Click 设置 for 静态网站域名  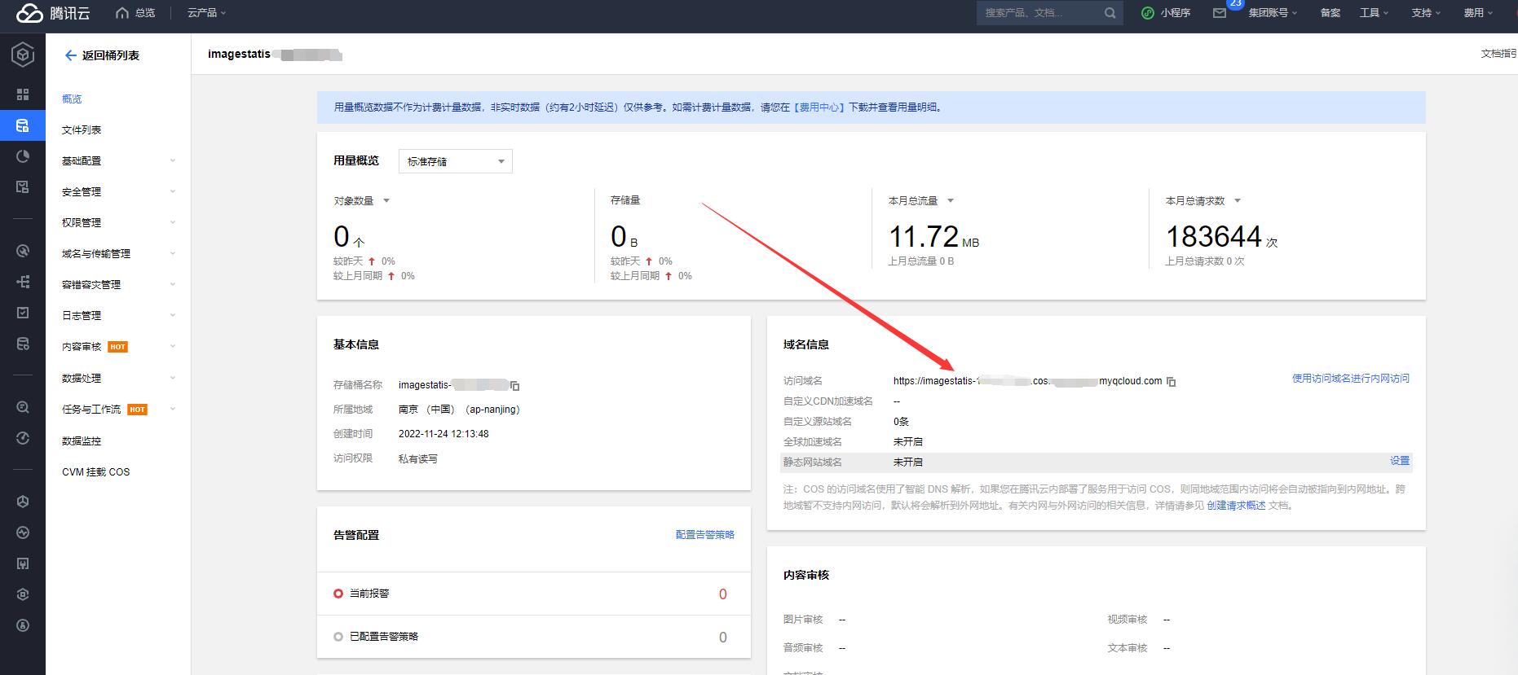click(1400, 461)
